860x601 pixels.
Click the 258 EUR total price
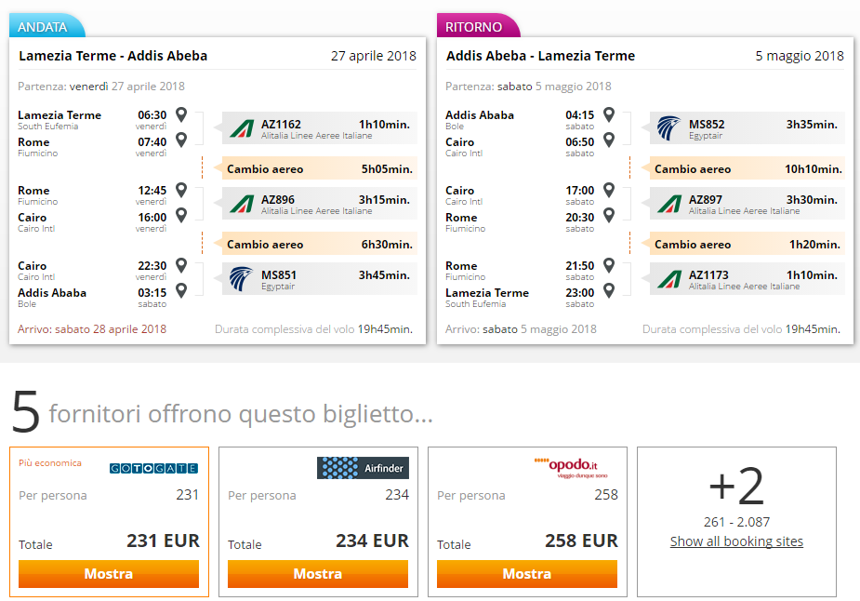click(581, 541)
